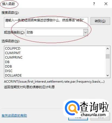Select DB function in list
This screenshot has height=123, width=112.
point(7,62)
